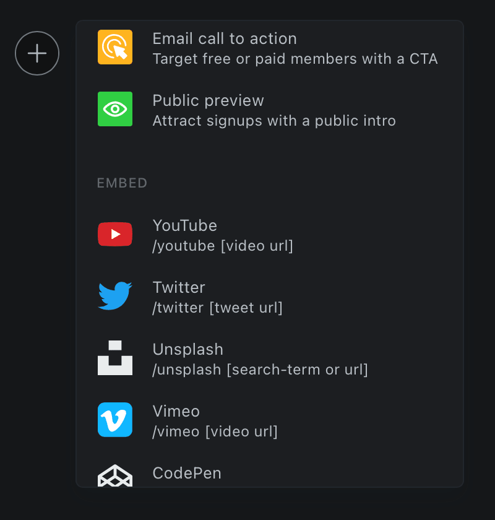Click the /vimeo [video url] hint text
The image size is (495, 520).
click(x=215, y=432)
